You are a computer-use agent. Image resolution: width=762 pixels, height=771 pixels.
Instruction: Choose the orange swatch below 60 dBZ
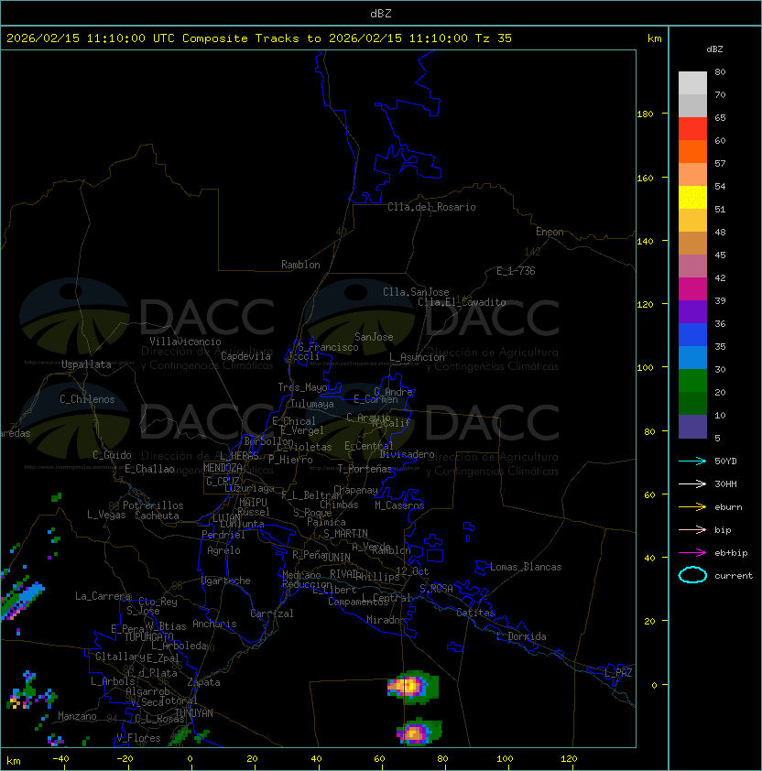click(x=692, y=152)
